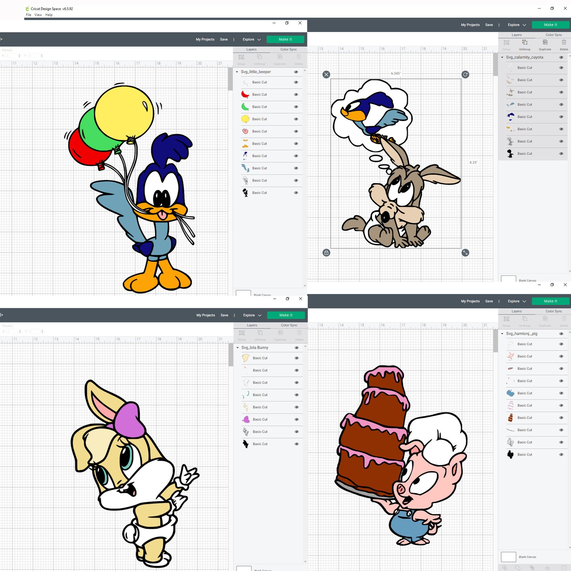The width and height of the screenshot is (571, 571).
Task: Hide the entire Svg_little_beeper group
Action: [x=296, y=72]
